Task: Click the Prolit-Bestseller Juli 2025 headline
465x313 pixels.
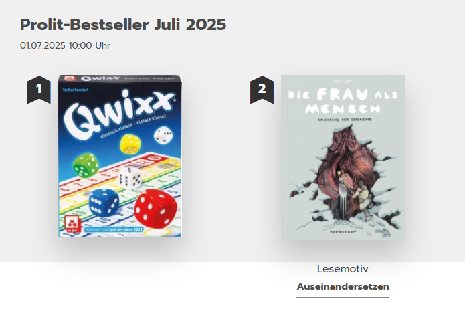Action: tap(123, 25)
